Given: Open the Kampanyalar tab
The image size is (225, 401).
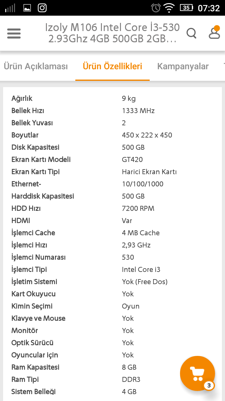Looking at the screenshot, I should [x=183, y=66].
